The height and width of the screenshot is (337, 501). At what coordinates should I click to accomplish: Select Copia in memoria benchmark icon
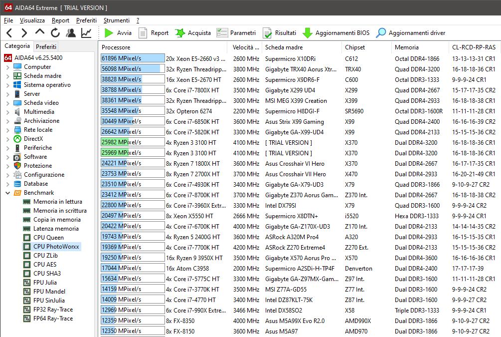[27, 220]
